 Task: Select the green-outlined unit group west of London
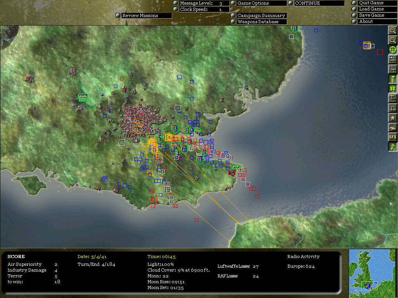pos(82,97)
